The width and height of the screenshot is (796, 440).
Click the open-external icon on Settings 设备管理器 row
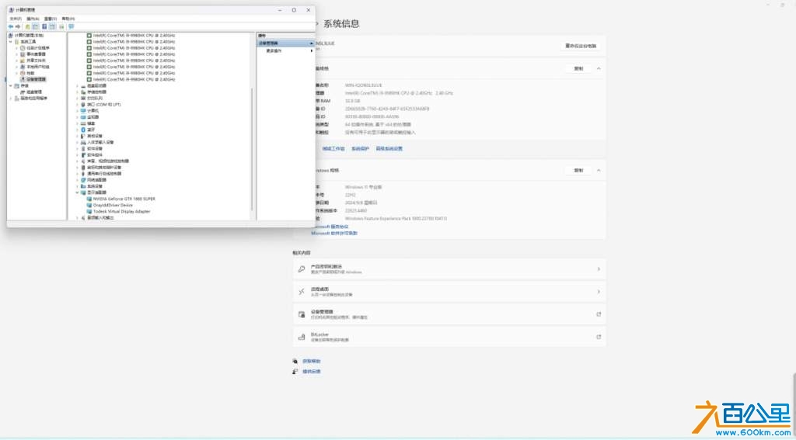(x=599, y=314)
